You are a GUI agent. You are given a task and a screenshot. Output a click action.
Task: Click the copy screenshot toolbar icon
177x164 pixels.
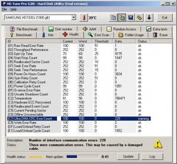click(122, 18)
